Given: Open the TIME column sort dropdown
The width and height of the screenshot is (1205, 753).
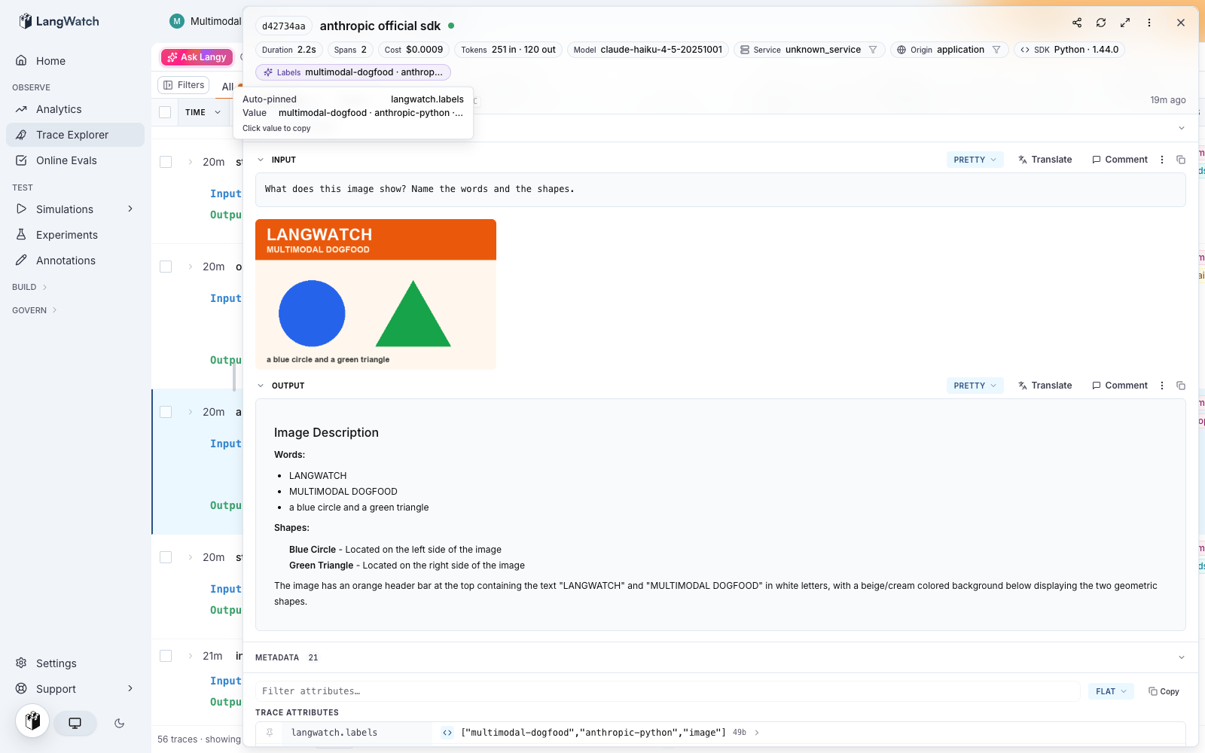Looking at the screenshot, I should (x=218, y=112).
